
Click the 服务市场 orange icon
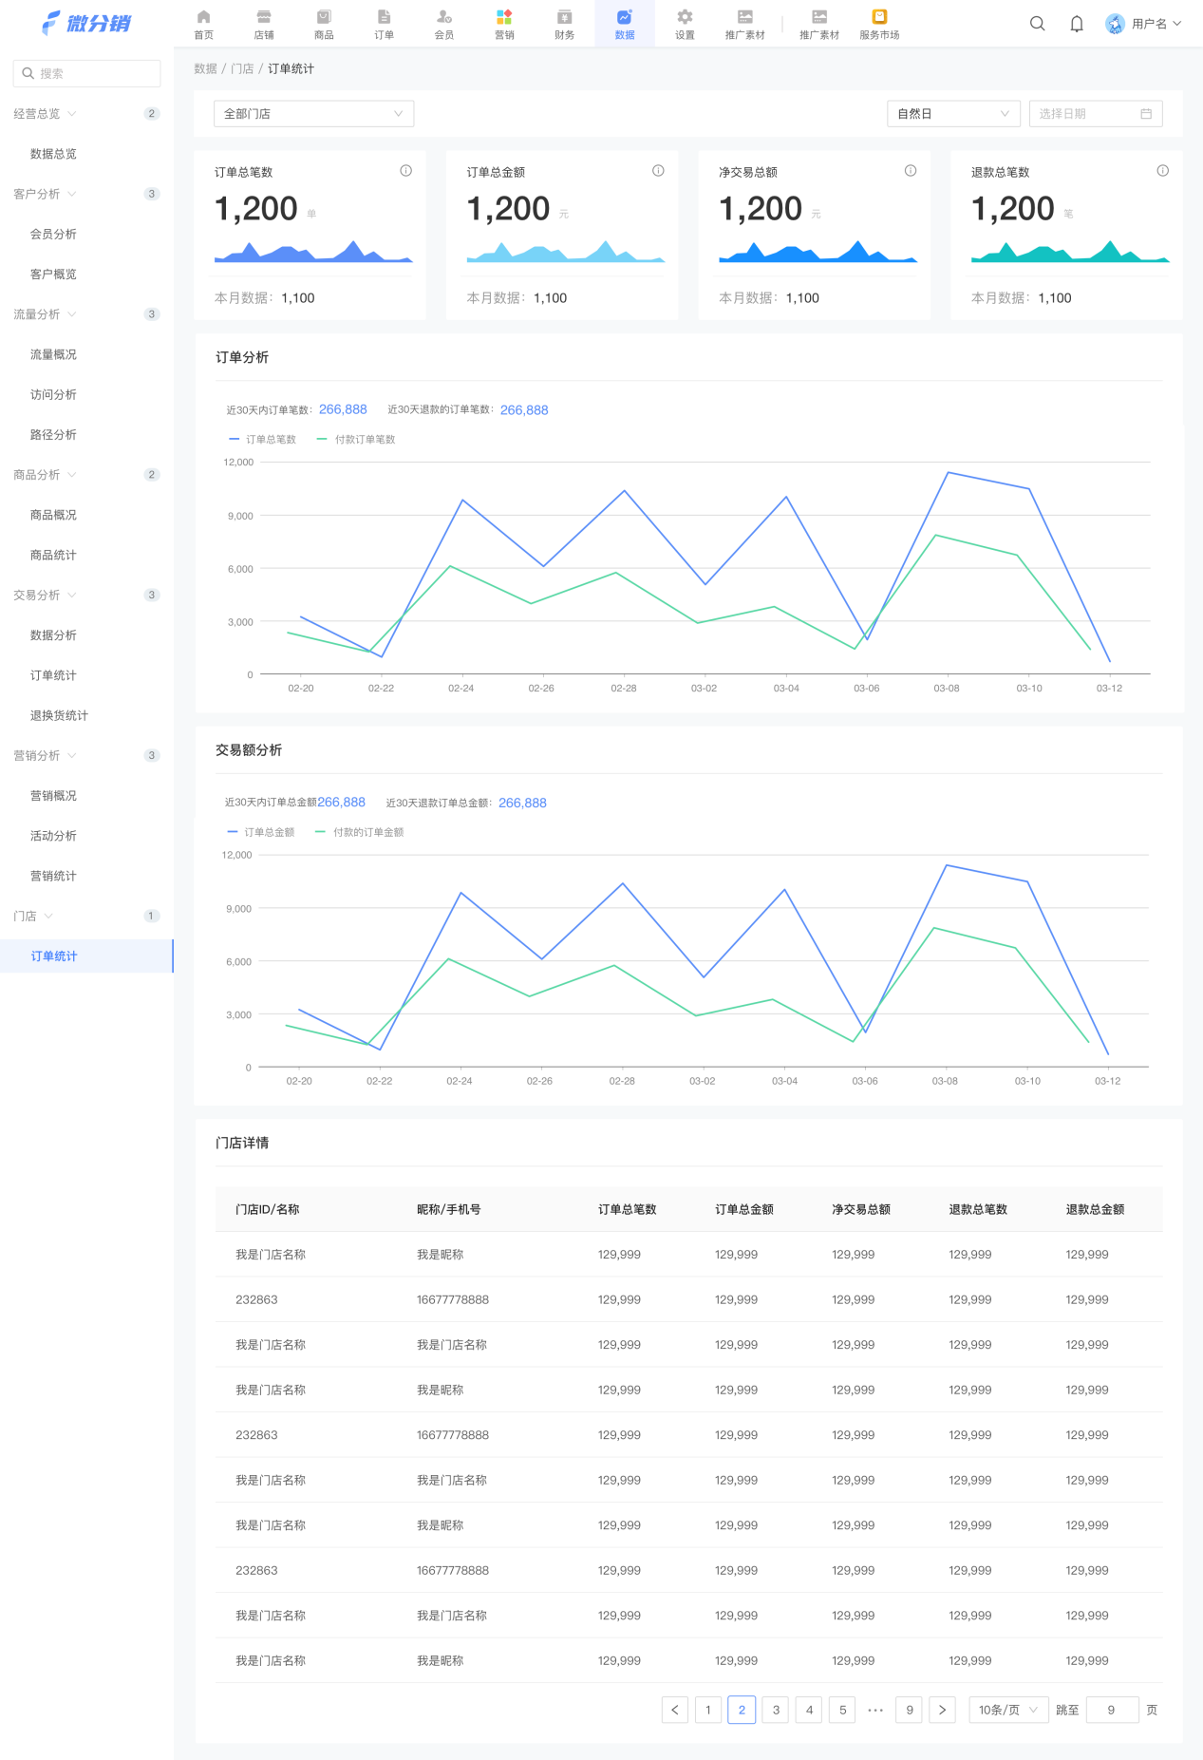[x=879, y=17]
